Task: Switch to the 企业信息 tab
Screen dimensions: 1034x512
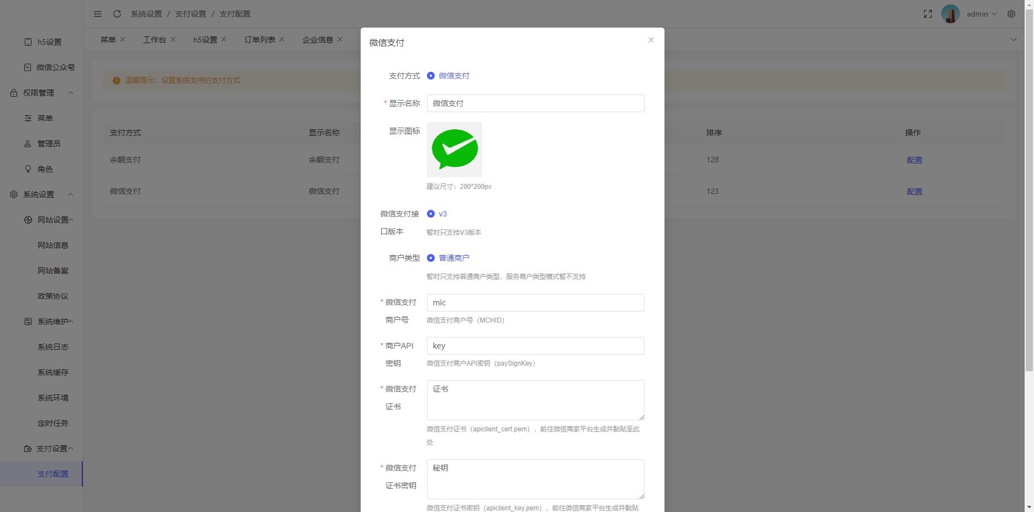Action: pyautogui.click(x=318, y=40)
